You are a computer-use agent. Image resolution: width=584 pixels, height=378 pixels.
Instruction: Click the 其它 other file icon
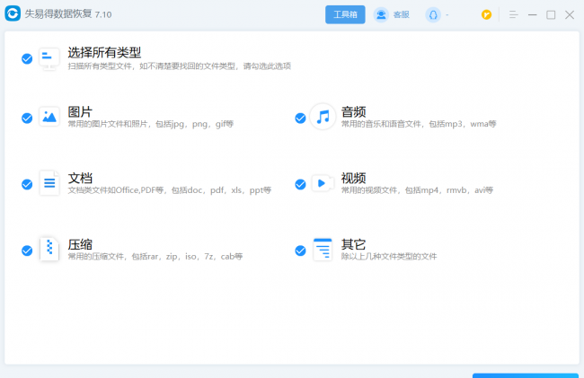[323, 250]
